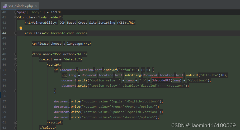Click line number 57 in the gutter
240x130 pixels.
tap(4, 101)
